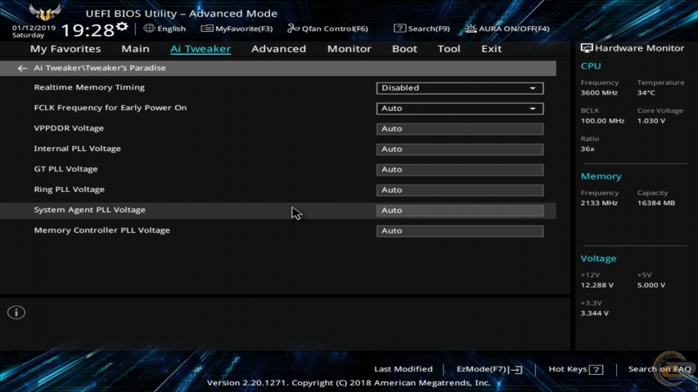
Task: Click the Ai Tweaker\Tweaker's Paradise breadcrumb text
Action: click(100, 68)
